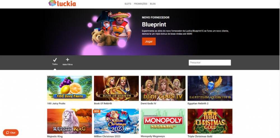Open Book Of Rebirth game thumbnail
Viewport: 280px width, 138px height.
116,88
